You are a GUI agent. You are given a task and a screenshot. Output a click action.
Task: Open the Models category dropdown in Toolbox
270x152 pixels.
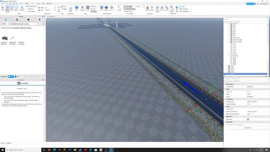tap(5, 24)
